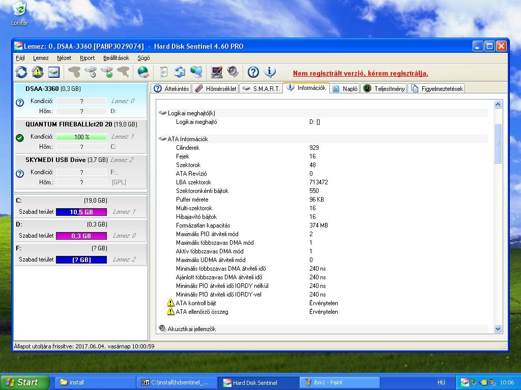Open the report notepad toolbar icon

163,72
